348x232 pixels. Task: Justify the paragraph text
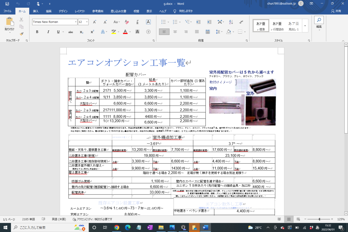pyautogui.click(x=197, y=32)
